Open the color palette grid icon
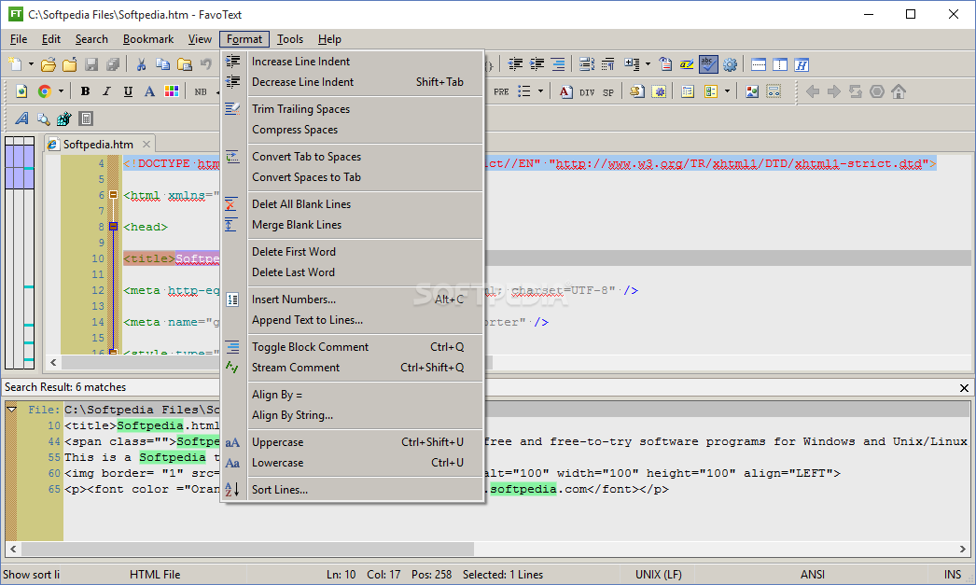This screenshot has height=585, width=976. pos(171,91)
